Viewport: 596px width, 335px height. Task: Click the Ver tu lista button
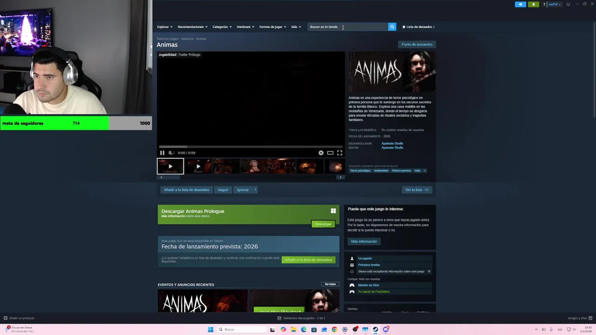[417, 189]
